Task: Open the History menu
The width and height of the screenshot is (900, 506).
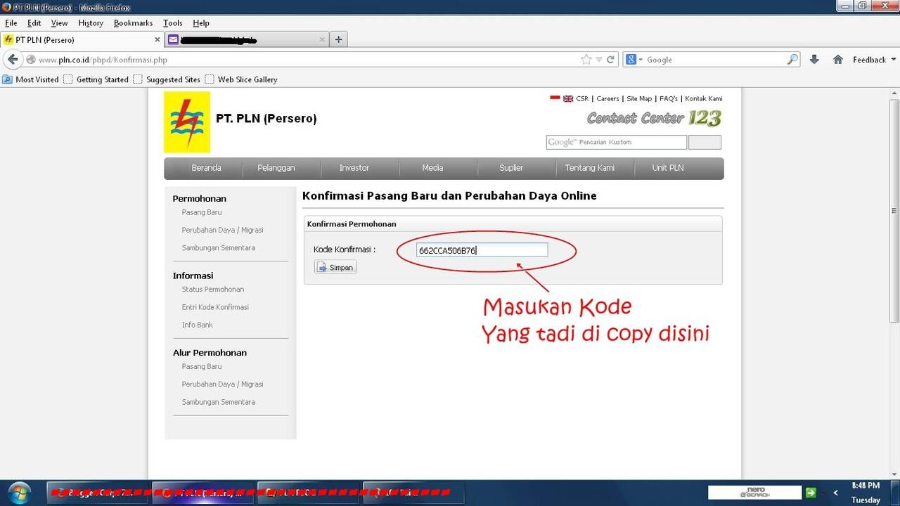Action: pos(91,22)
